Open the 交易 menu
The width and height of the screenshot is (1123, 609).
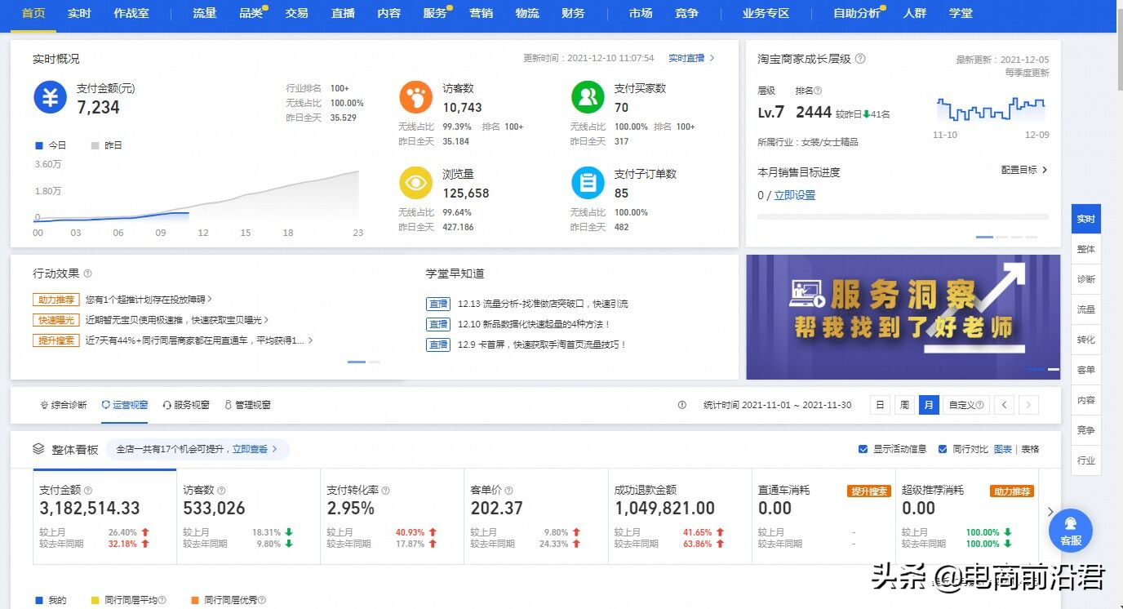(x=297, y=13)
